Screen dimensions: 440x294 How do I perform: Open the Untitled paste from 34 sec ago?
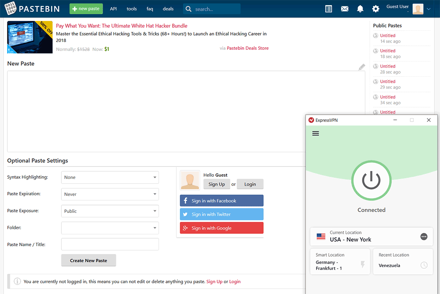click(388, 97)
